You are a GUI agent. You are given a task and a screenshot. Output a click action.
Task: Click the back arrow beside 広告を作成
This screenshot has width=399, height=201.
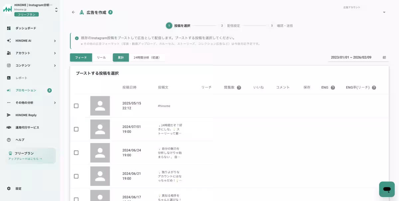click(x=73, y=12)
